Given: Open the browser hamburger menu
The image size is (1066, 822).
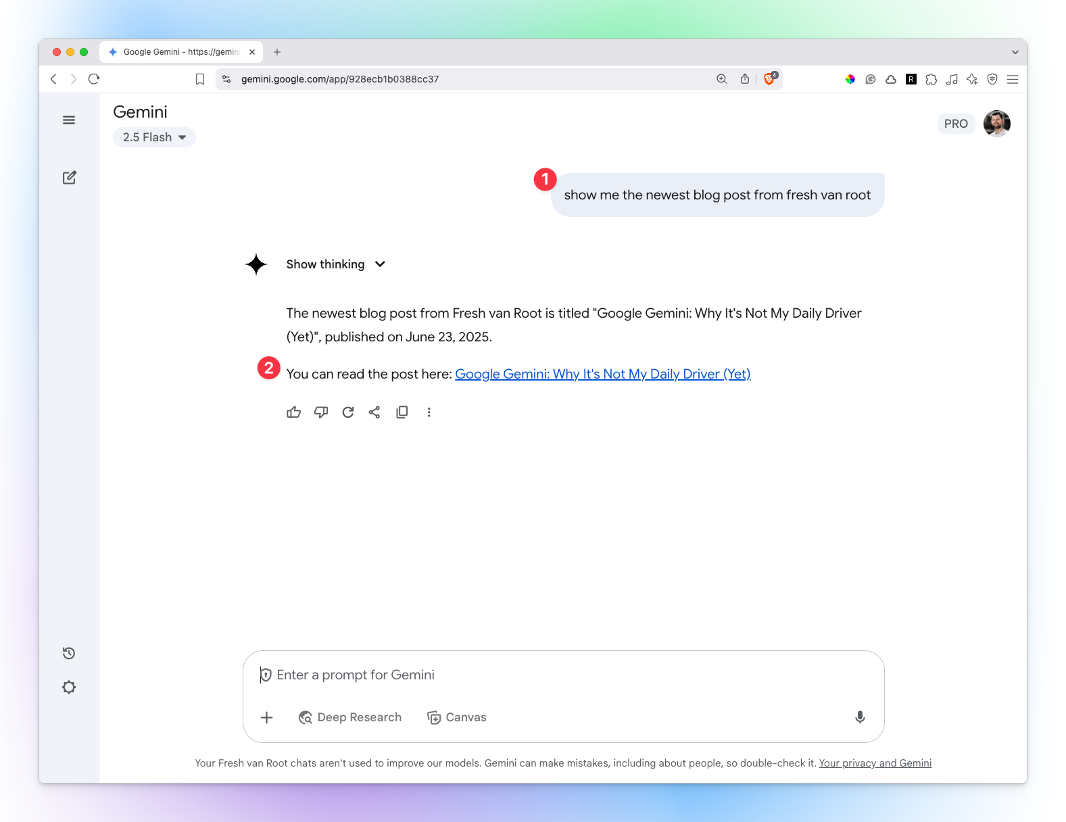Looking at the screenshot, I should point(1013,79).
